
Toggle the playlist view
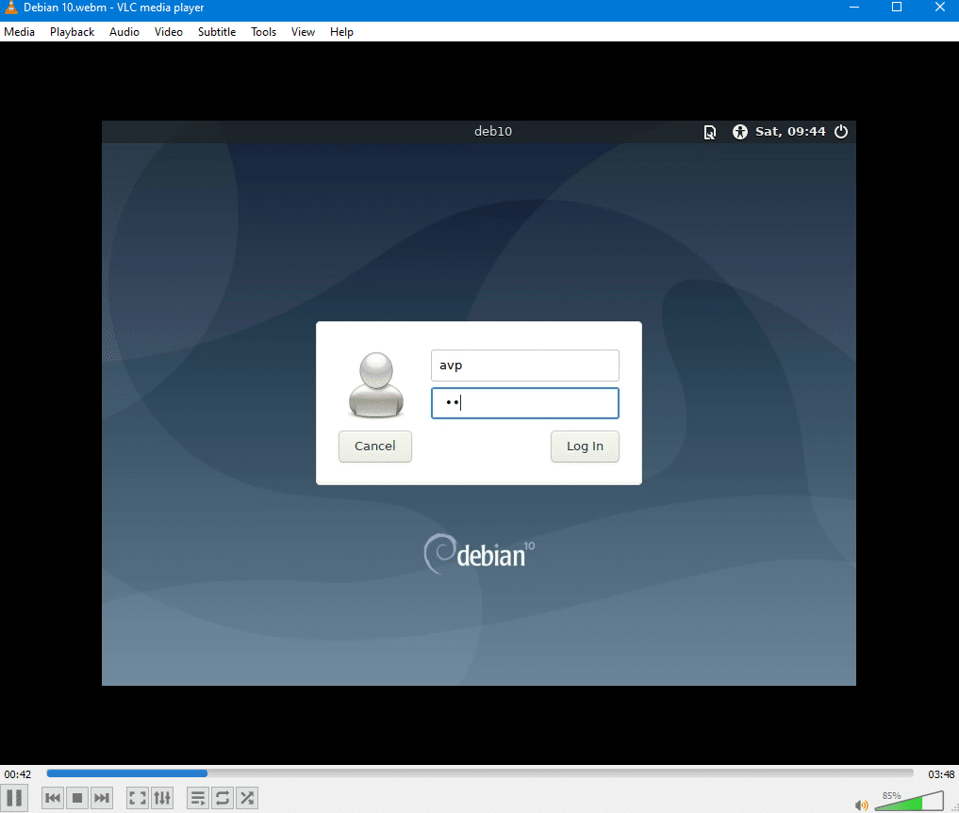(x=197, y=798)
